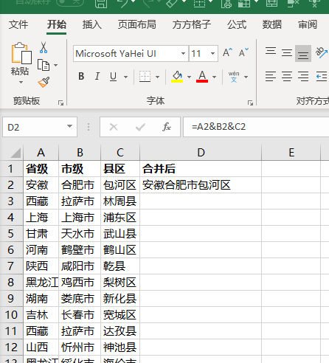Expand the Paste options arrow
329x363 pixels.
(x=21, y=82)
